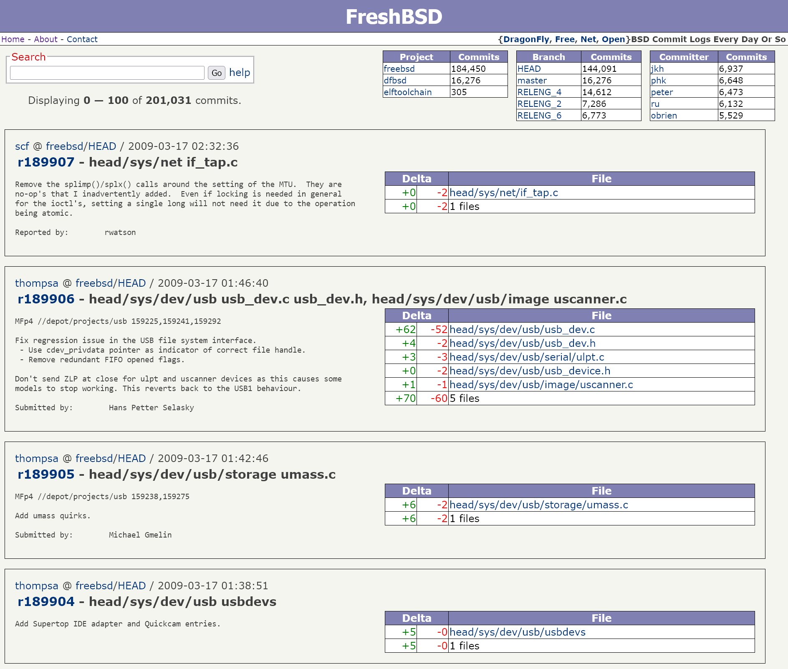This screenshot has height=669, width=788.
Task: Go to the Home page
Action: pos(13,39)
